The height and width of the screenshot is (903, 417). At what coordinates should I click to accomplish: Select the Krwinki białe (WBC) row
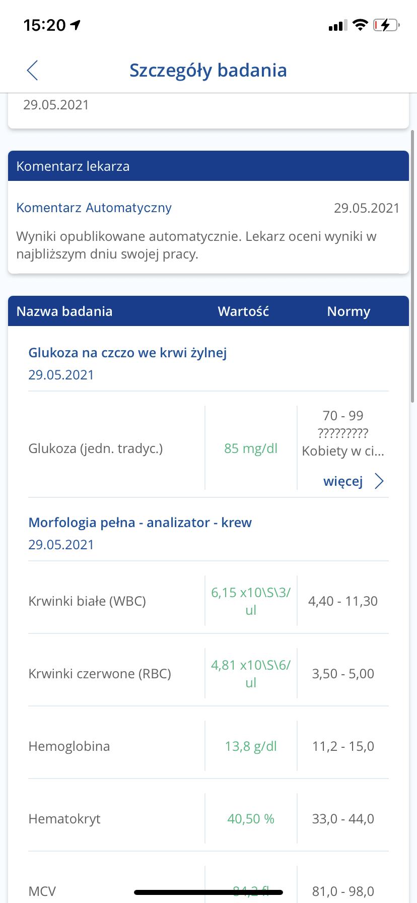87,601
